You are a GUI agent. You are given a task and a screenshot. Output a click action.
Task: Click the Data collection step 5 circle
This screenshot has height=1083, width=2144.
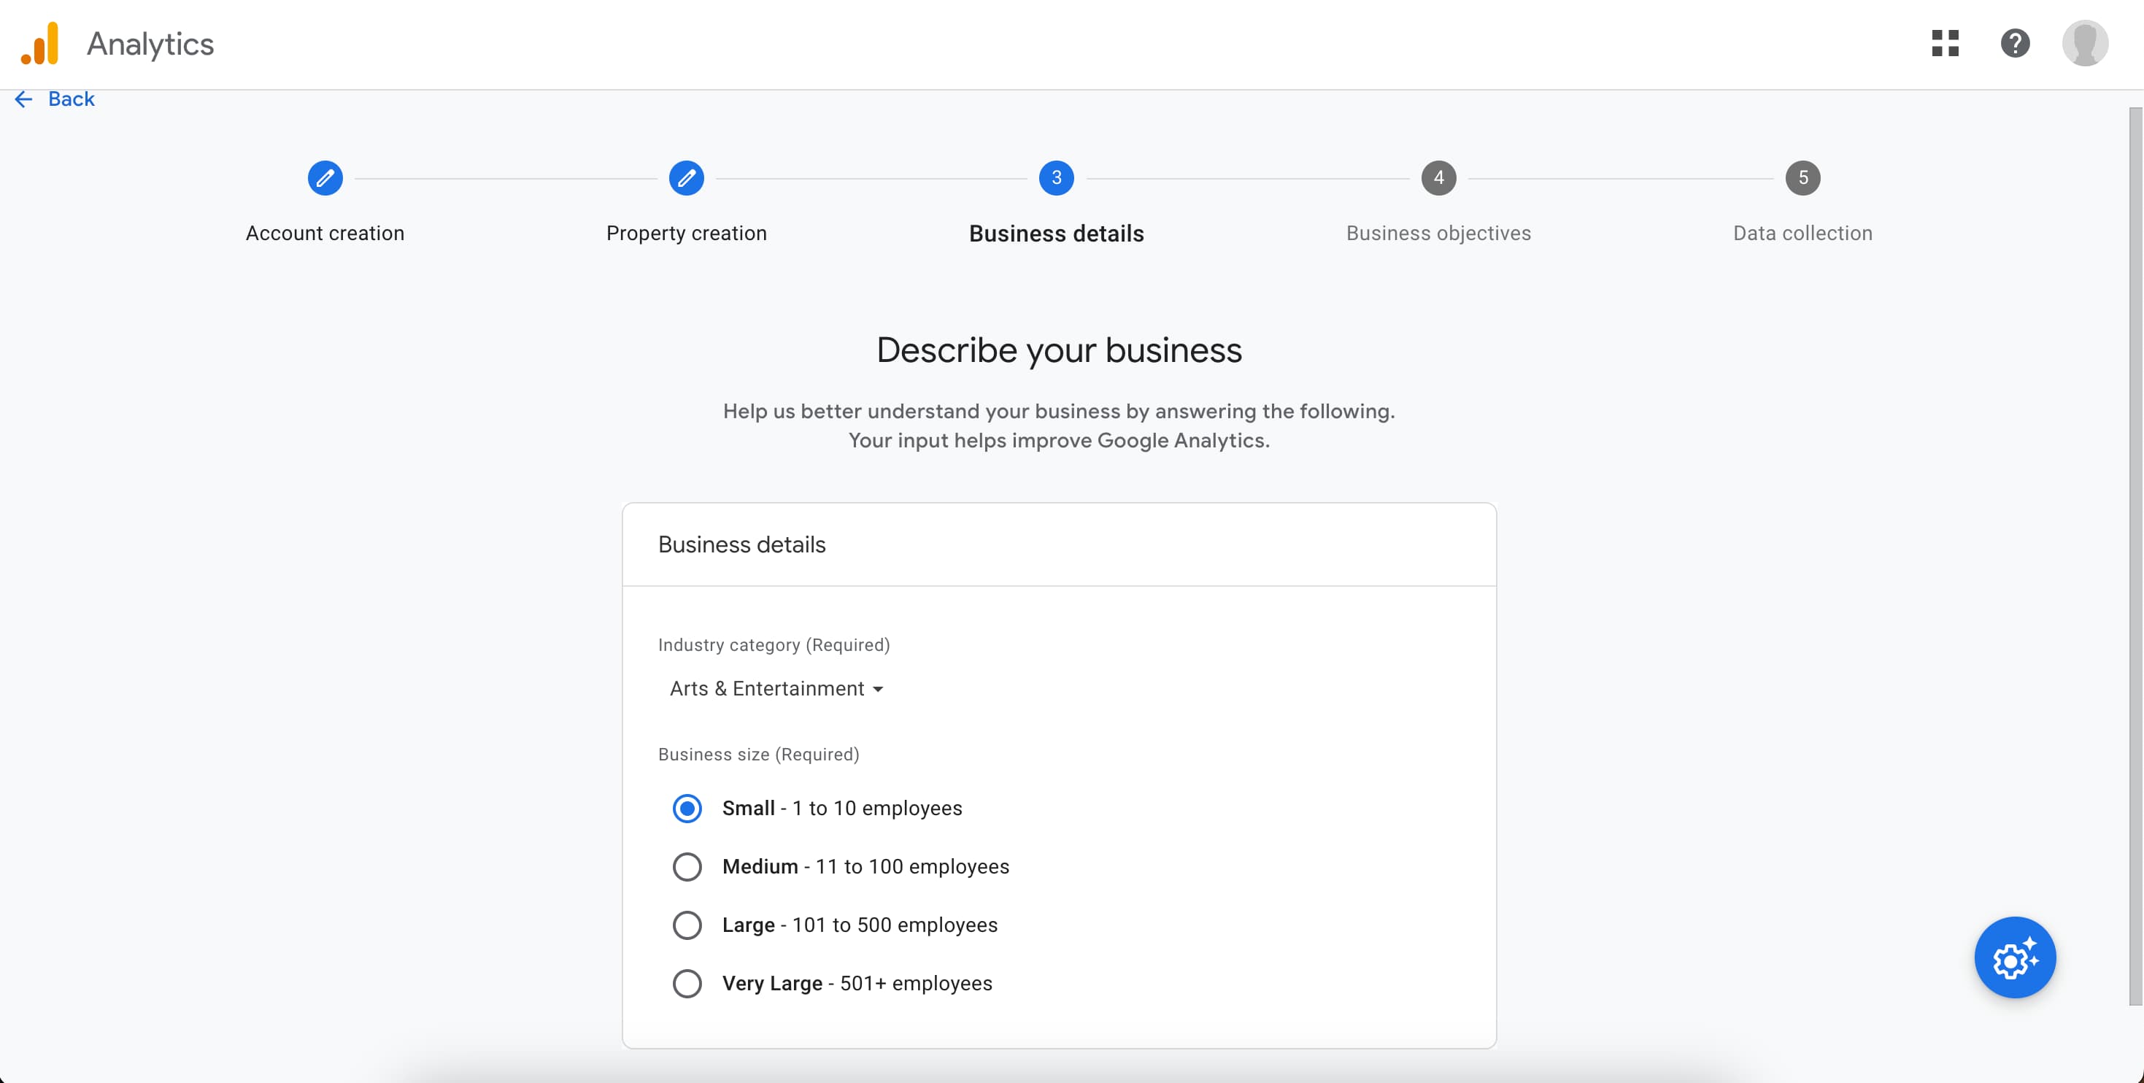1802,178
